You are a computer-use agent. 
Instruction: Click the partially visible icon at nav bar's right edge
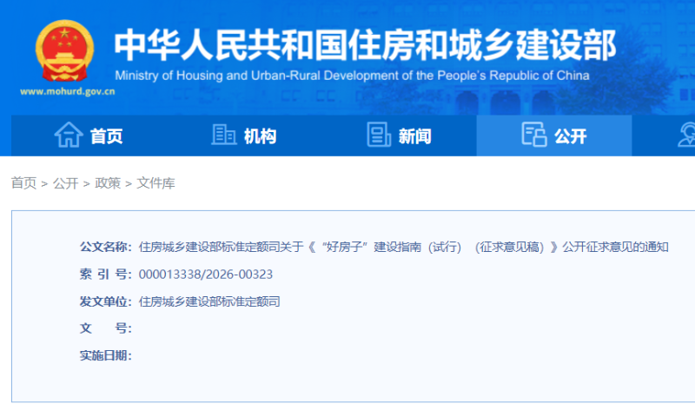(687, 135)
